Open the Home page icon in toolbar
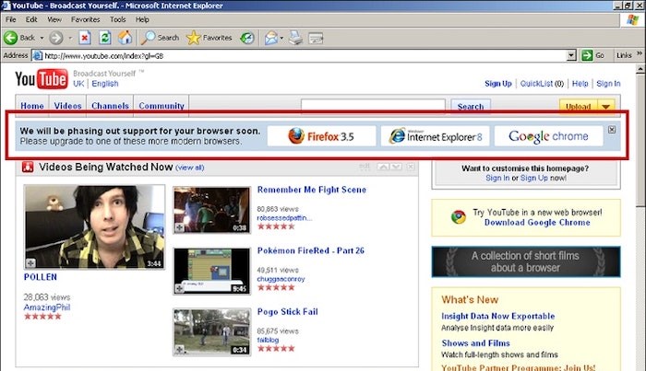This screenshot has height=371, width=646. coord(126,38)
